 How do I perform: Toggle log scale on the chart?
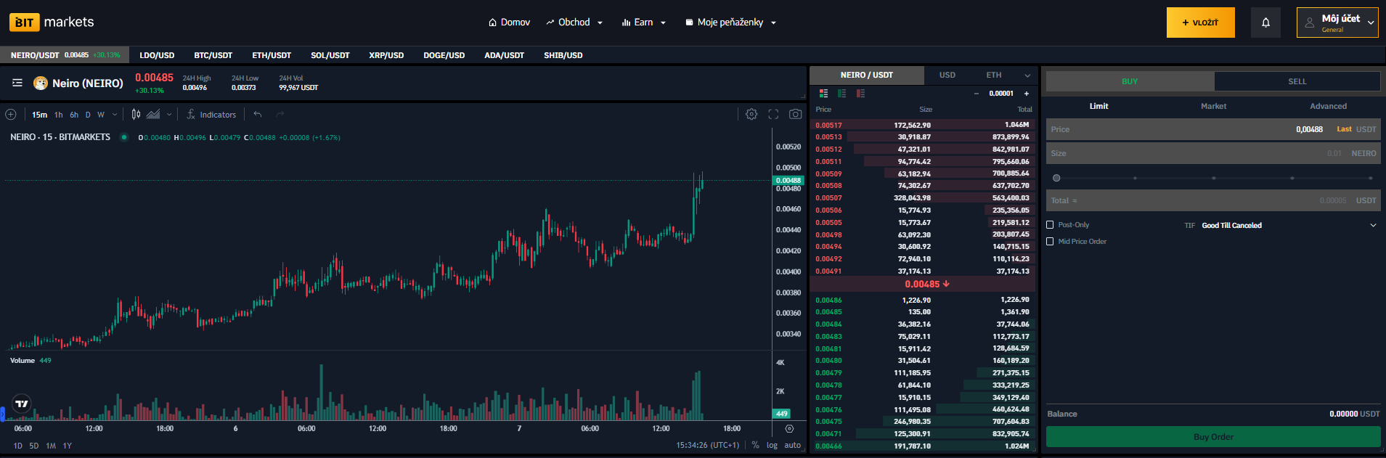pyautogui.click(x=772, y=446)
